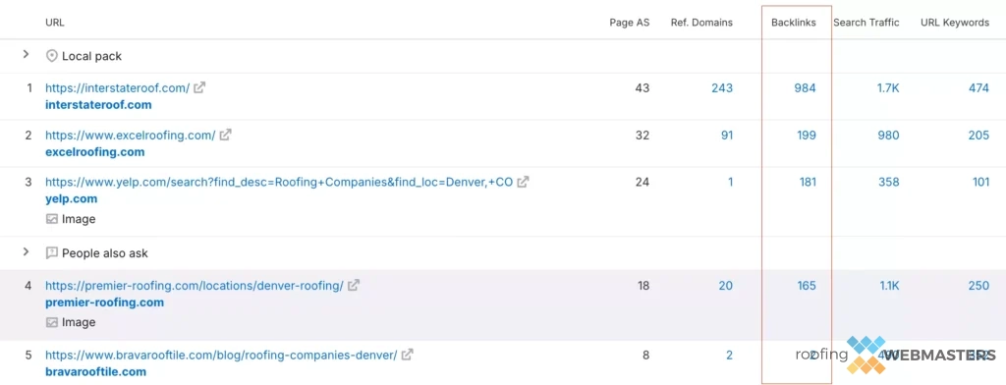Image resolution: width=1006 pixels, height=385 pixels.
Task: Open Ref. Domains value 1 for yelp.com
Action: click(730, 183)
